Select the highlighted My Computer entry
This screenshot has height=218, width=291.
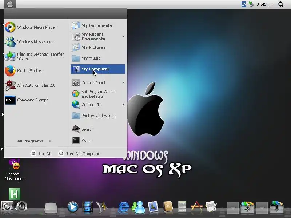coord(98,69)
